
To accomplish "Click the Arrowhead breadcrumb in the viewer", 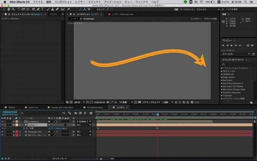I will pyautogui.click(x=89, y=19).
